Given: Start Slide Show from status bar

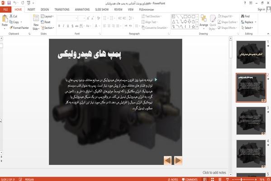Looking at the screenshot, I should point(228,179).
